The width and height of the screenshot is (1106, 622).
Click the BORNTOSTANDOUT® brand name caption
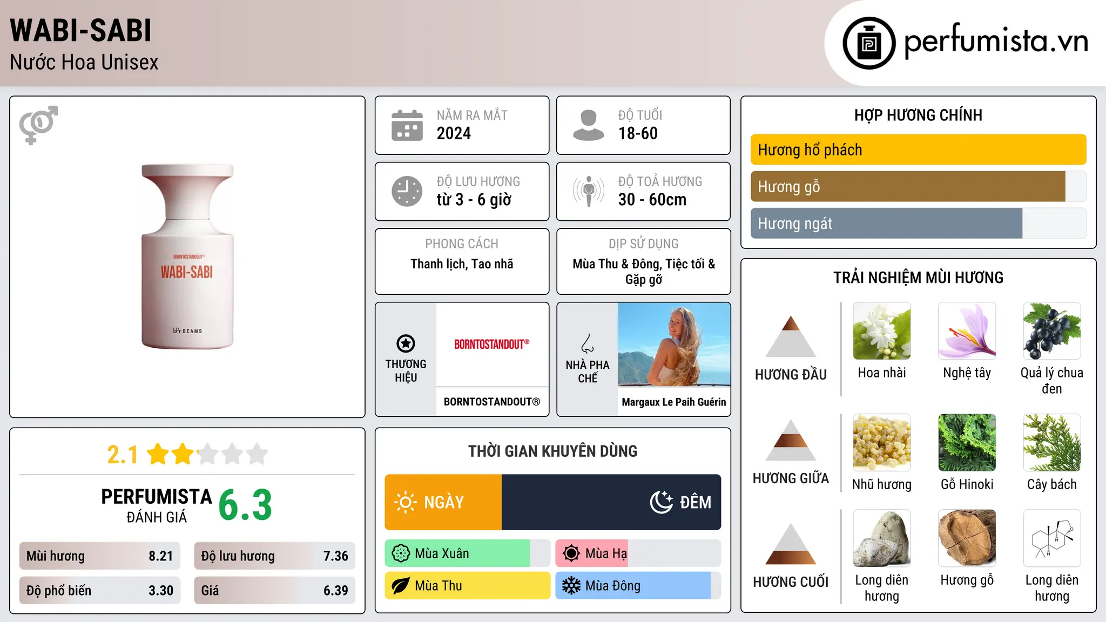coord(492,402)
